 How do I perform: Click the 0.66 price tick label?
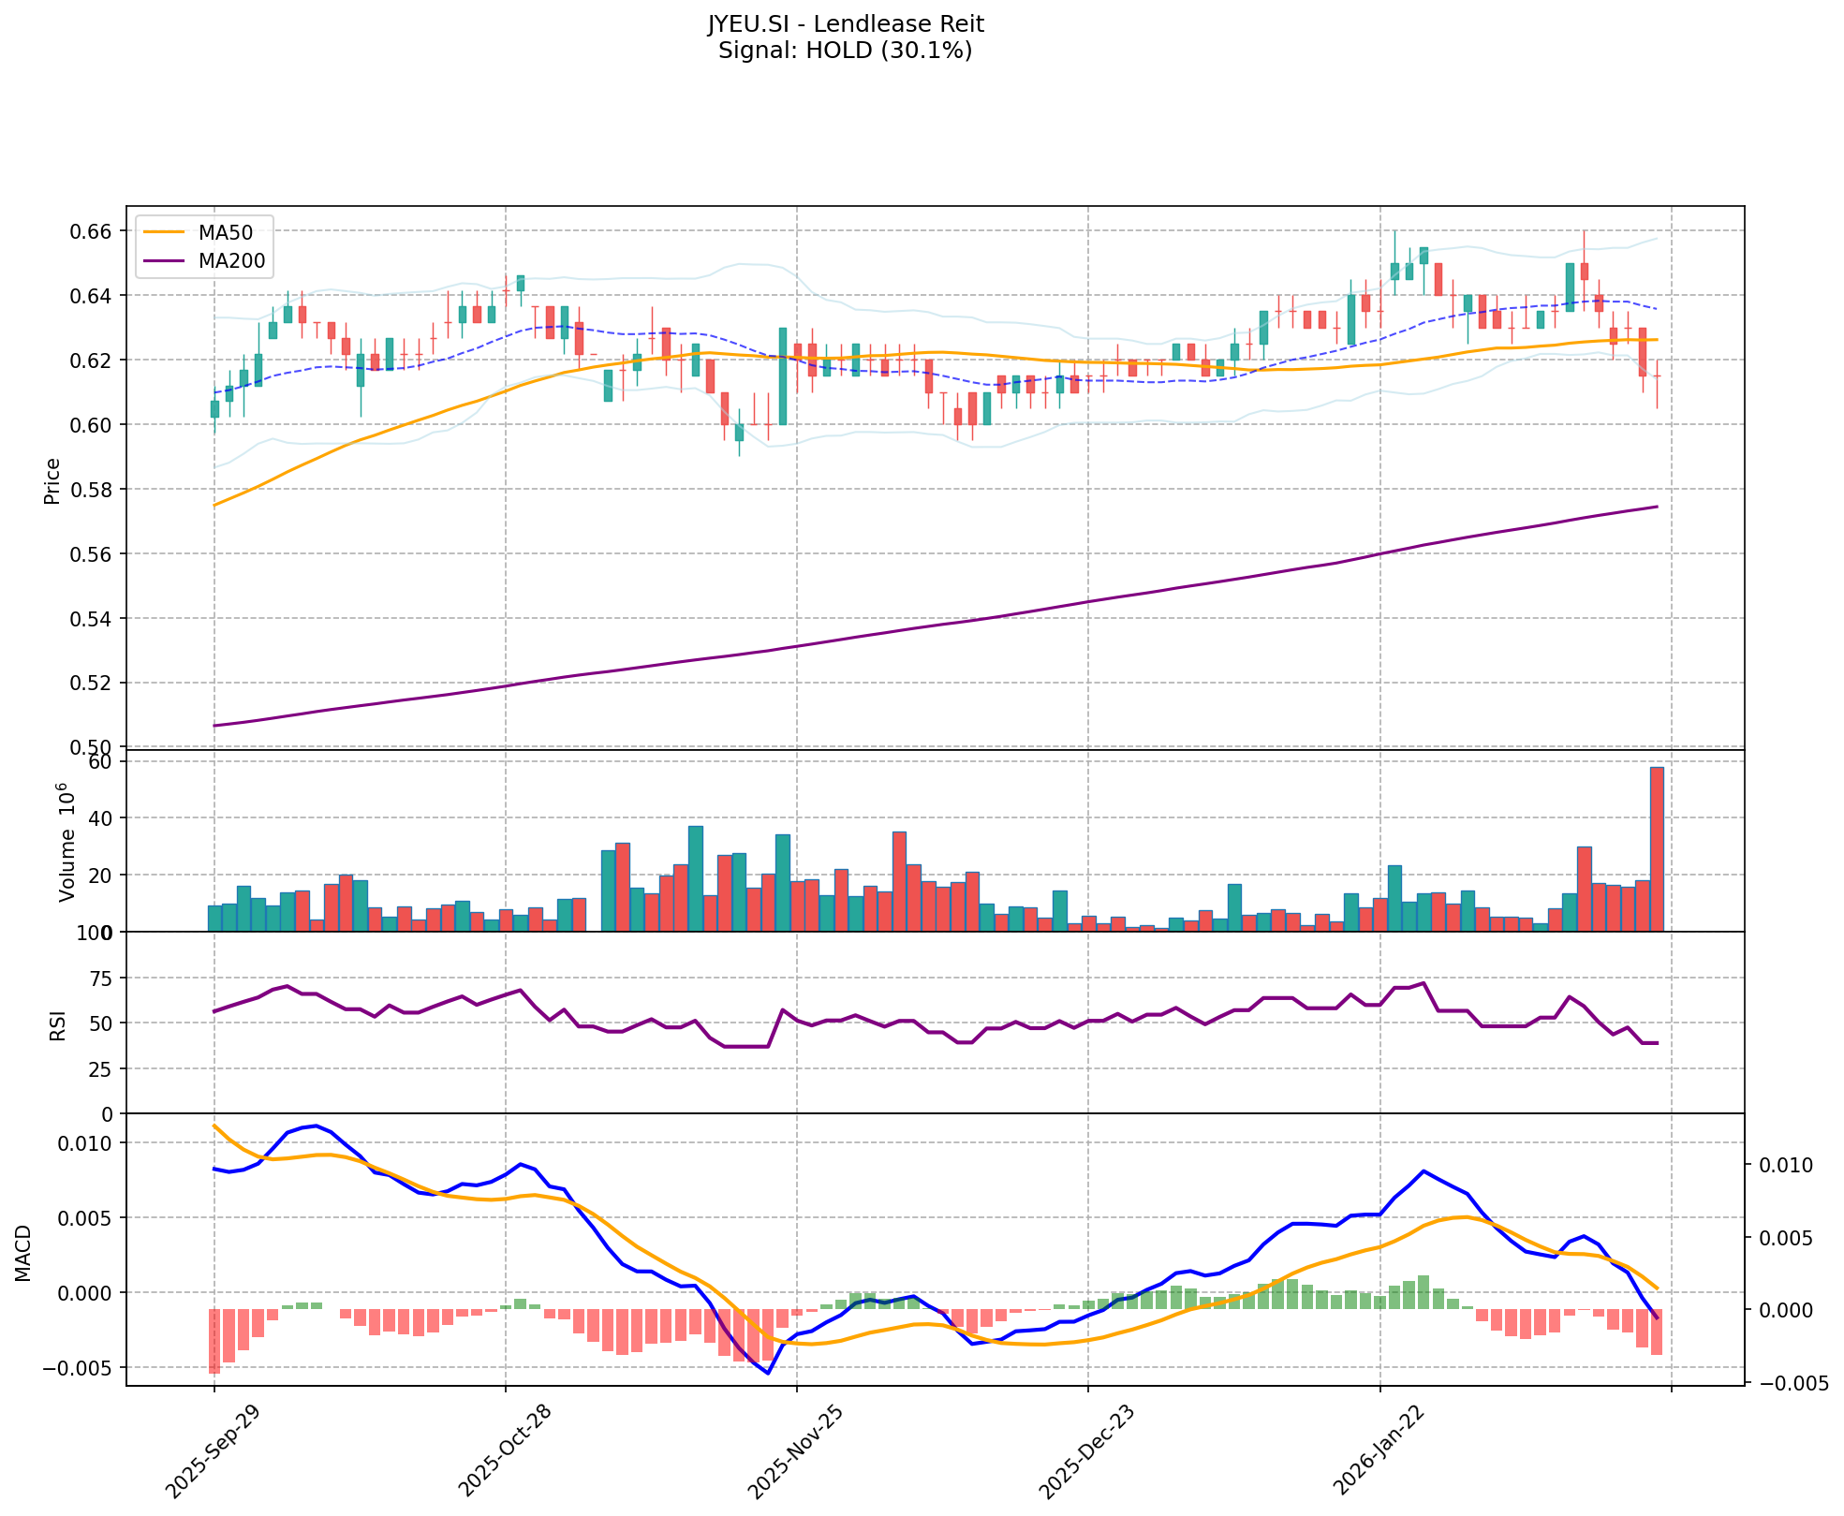click(93, 231)
